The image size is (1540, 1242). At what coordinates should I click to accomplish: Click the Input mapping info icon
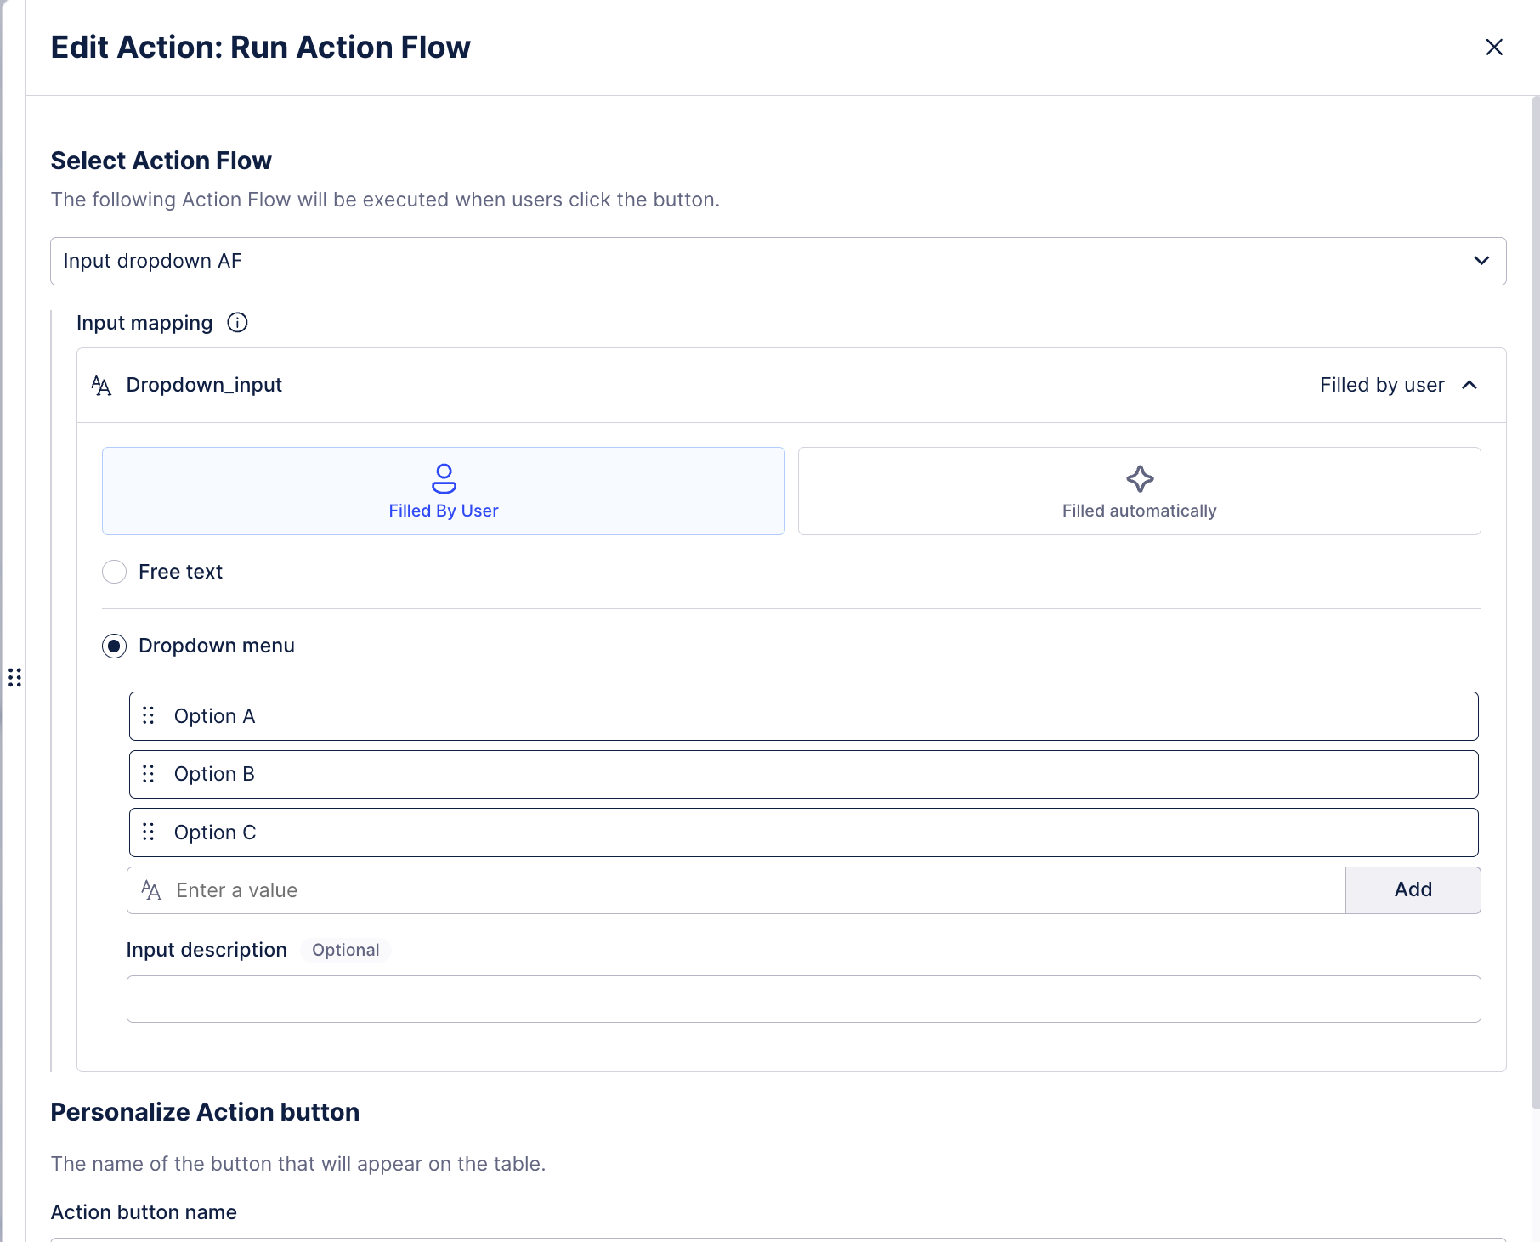pyautogui.click(x=237, y=323)
